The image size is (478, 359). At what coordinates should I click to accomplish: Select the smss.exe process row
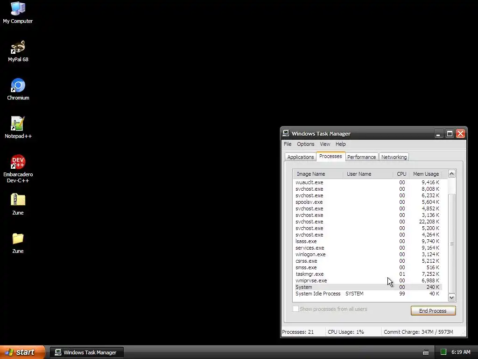368,267
